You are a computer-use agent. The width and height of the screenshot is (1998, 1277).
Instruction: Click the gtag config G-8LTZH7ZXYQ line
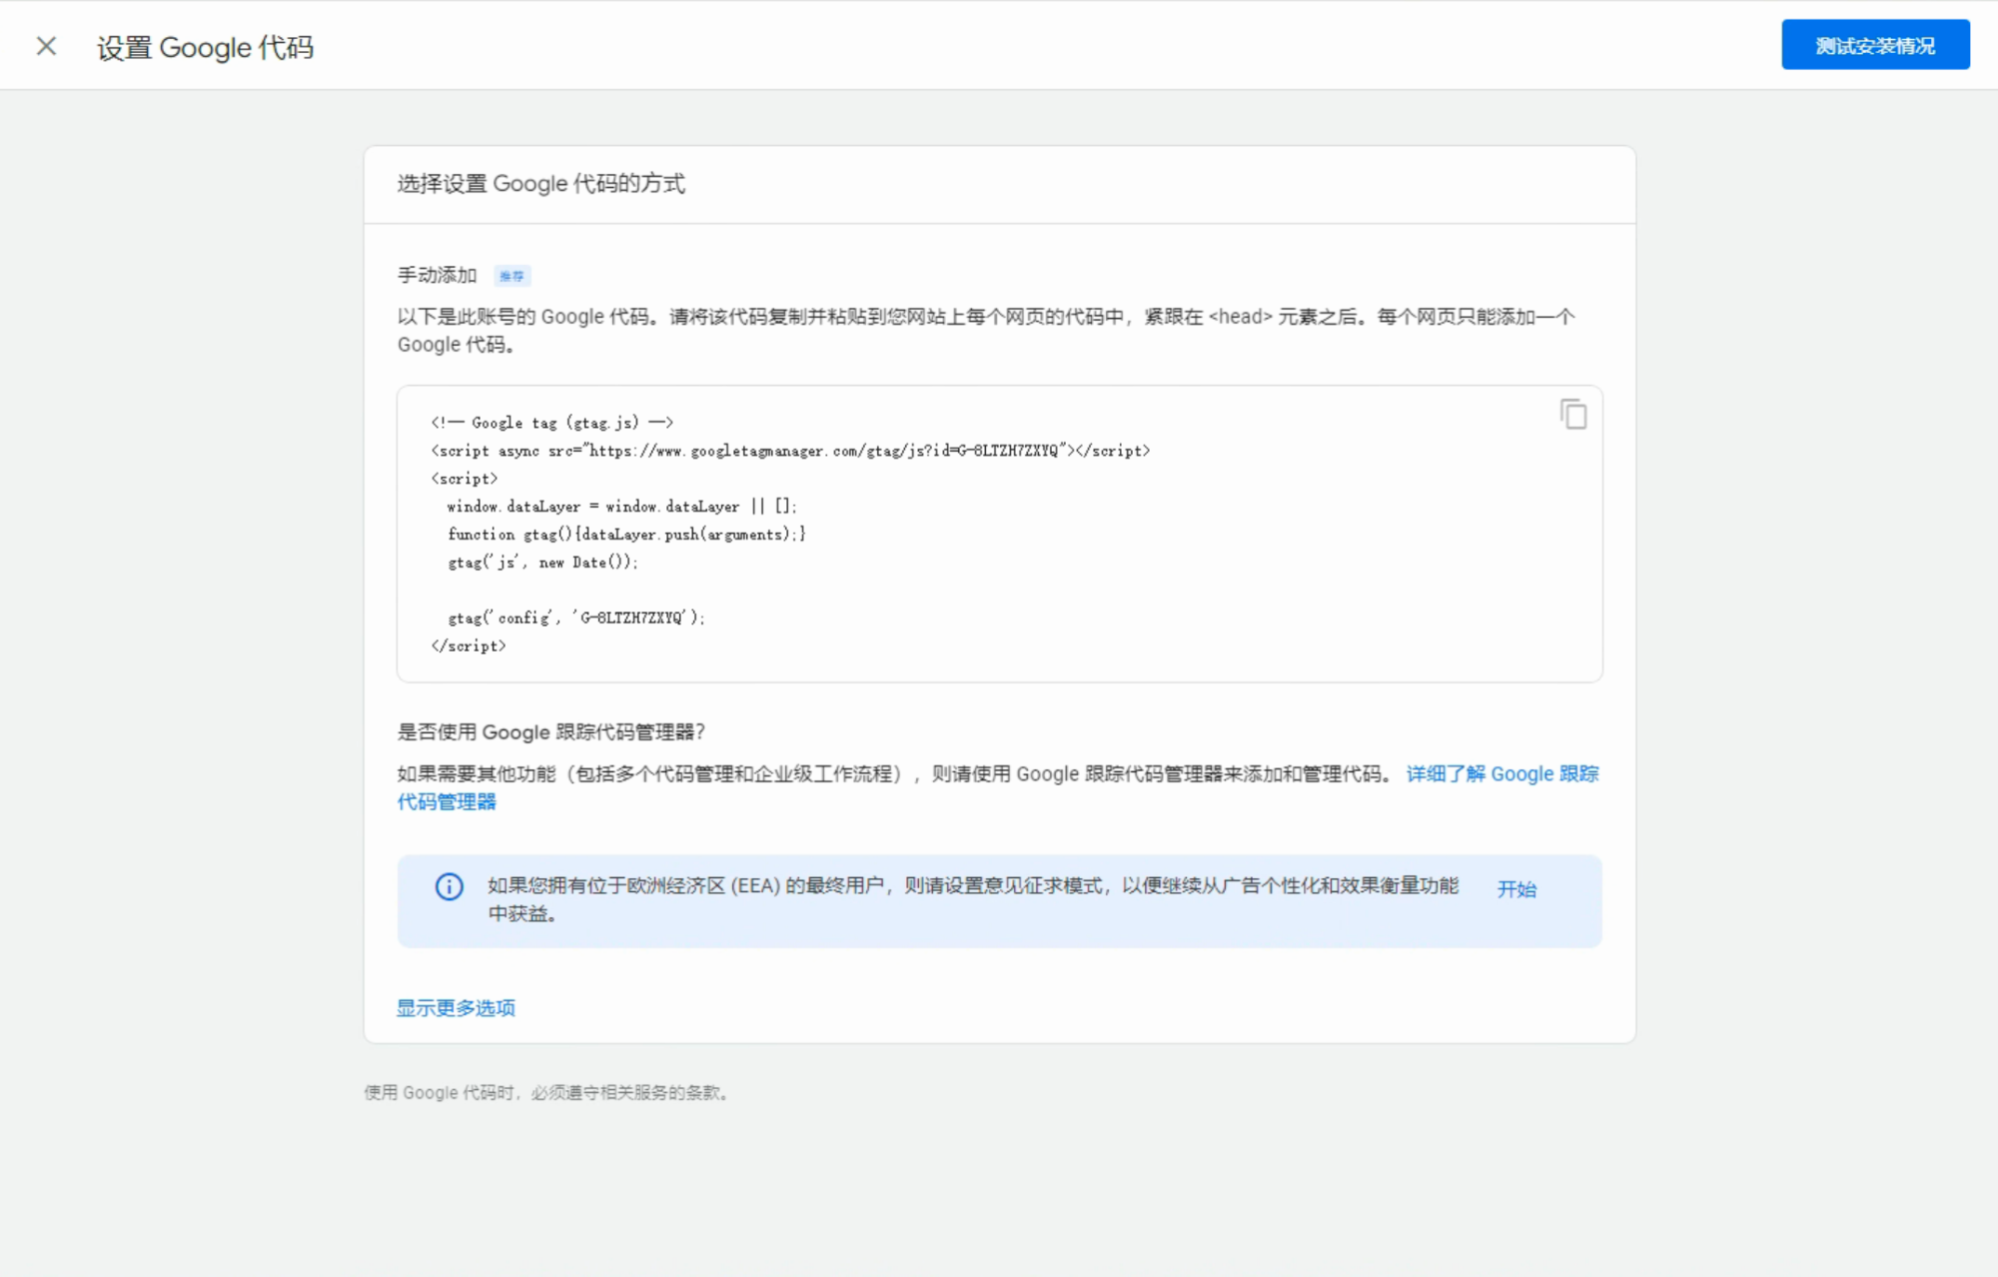click(x=575, y=618)
